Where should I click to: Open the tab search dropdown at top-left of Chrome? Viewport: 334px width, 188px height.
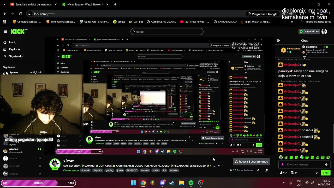coord(5,4)
